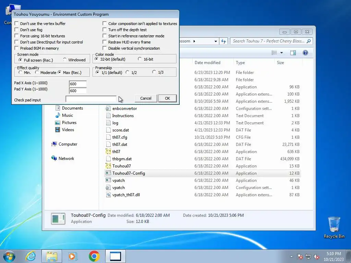Viewport: 351px width, 263px height.
Task: Click the Explorer refresh address button
Action: (x=223, y=41)
